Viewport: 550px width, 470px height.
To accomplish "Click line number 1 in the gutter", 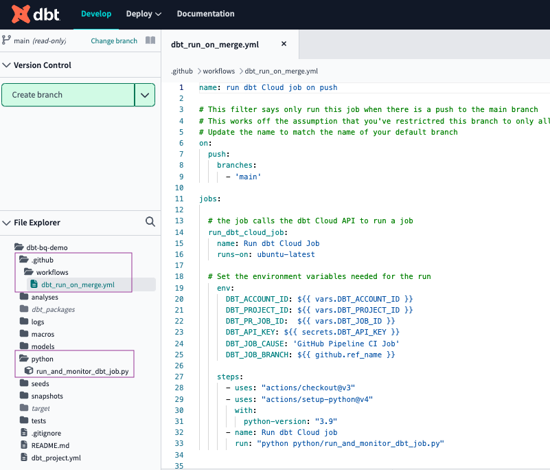I will 181,87.
